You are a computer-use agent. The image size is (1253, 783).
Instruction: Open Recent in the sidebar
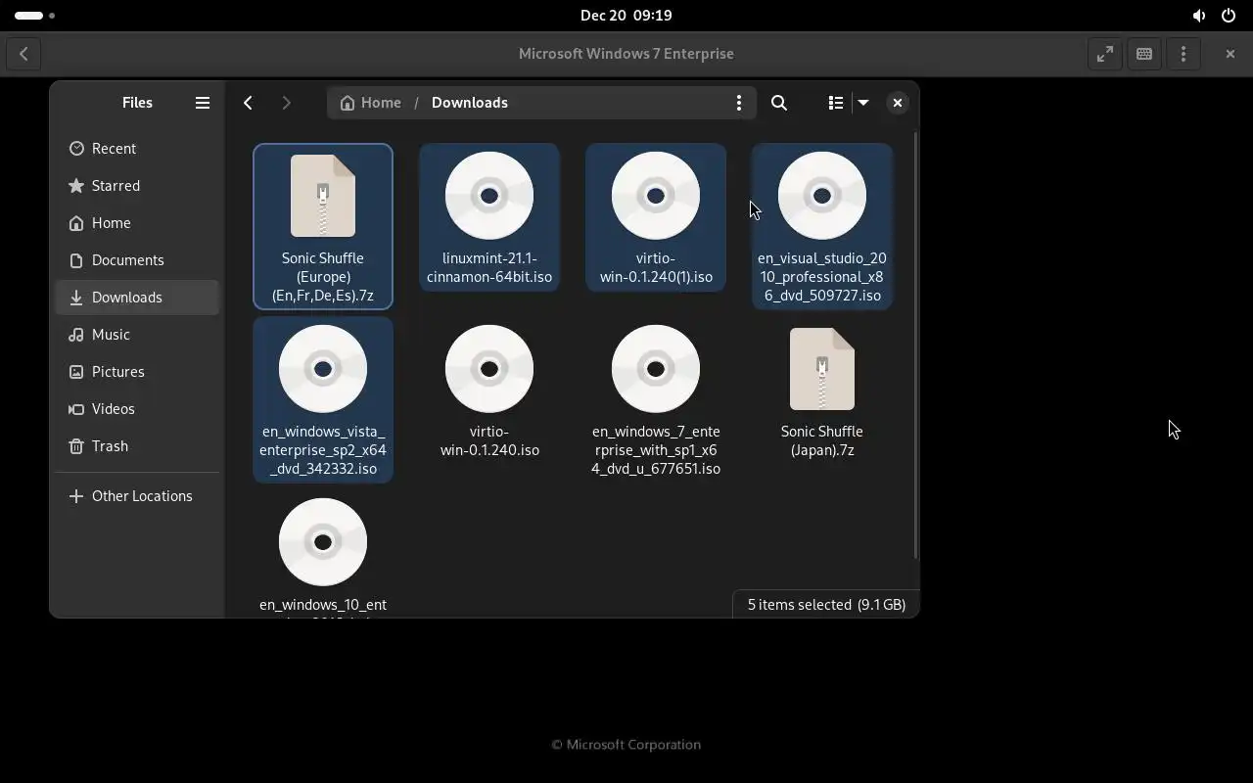pos(137,149)
